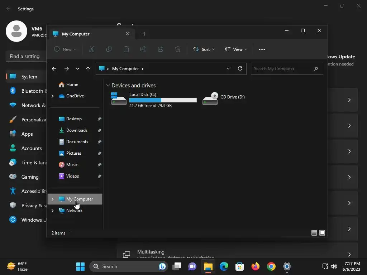The height and width of the screenshot is (275, 367).
Task: Go back with the Explorer back arrow
Action: click(54, 69)
